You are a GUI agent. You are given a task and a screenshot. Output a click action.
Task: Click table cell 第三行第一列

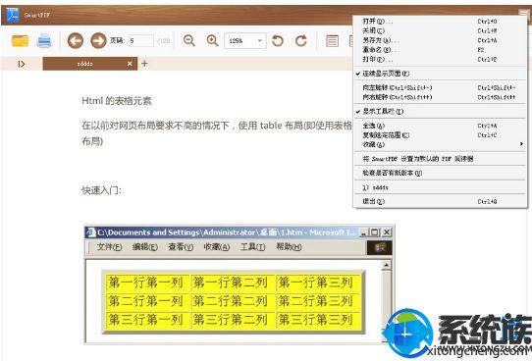[147, 320]
